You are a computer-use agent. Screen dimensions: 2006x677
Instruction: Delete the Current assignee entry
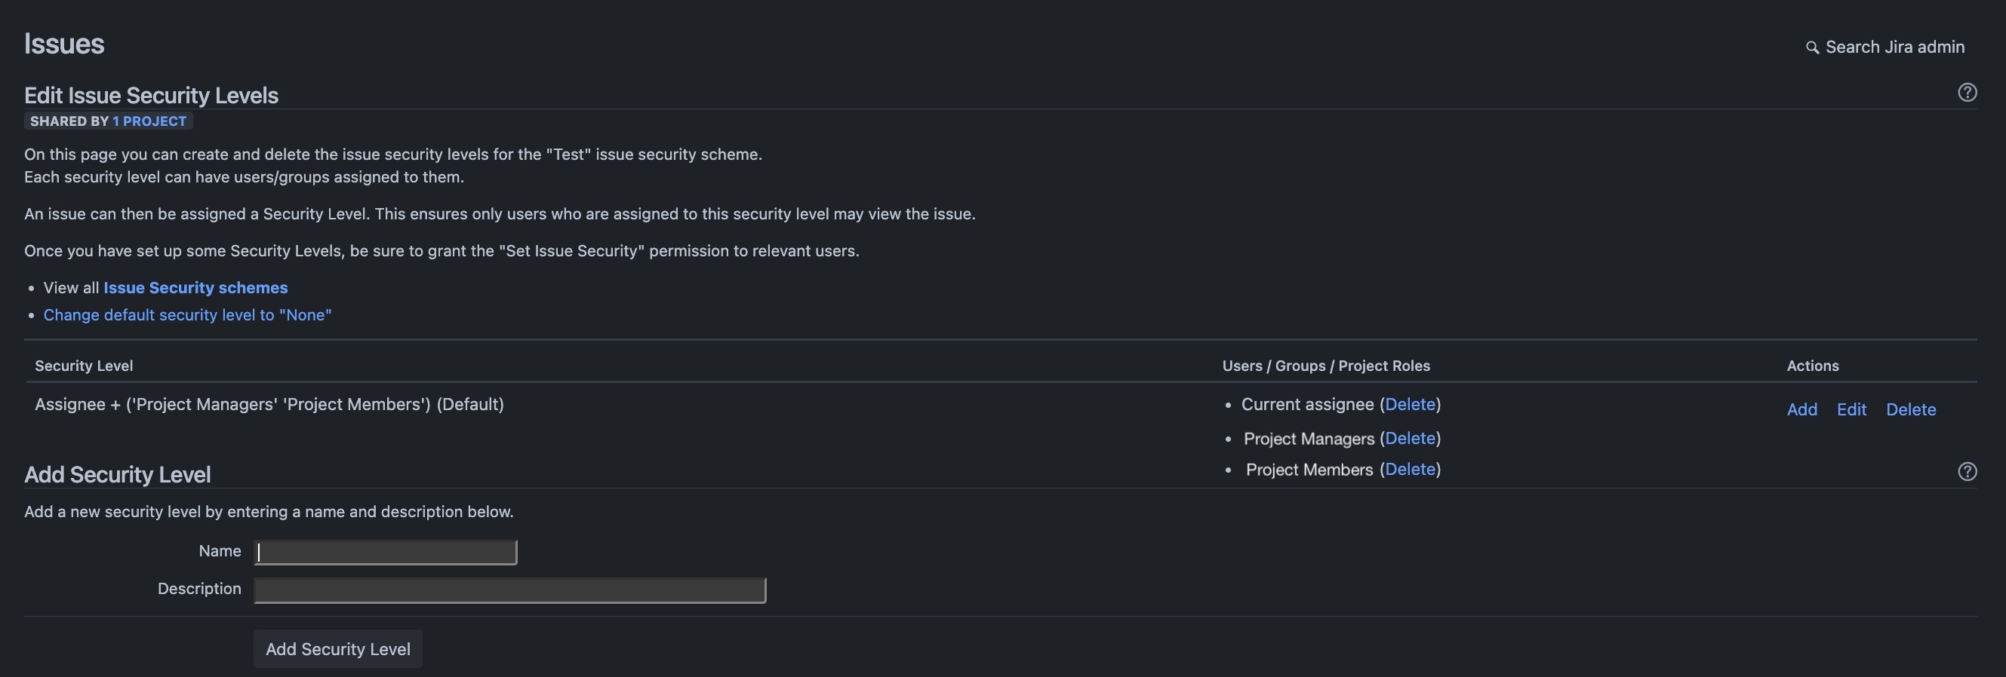pyautogui.click(x=1411, y=404)
